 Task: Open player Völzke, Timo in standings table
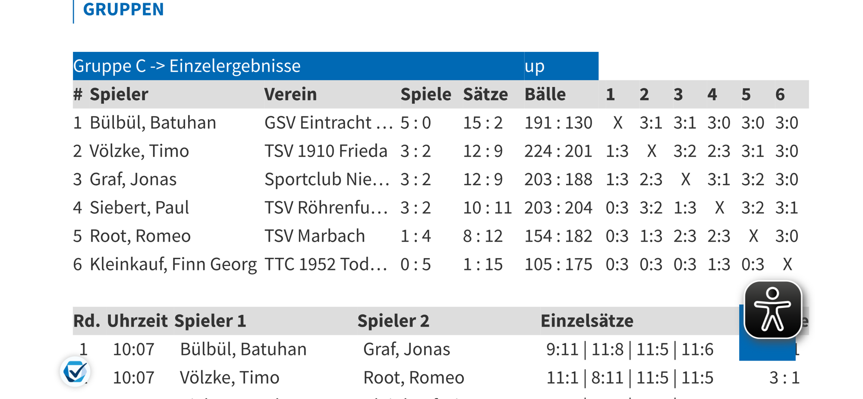[x=139, y=151]
